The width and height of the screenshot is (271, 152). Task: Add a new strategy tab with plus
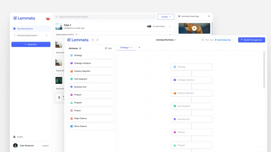[139, 47]
